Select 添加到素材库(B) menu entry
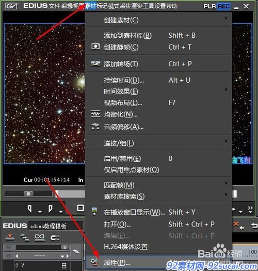The width and height of the screenshot is (258, 271). coord(158,36)
